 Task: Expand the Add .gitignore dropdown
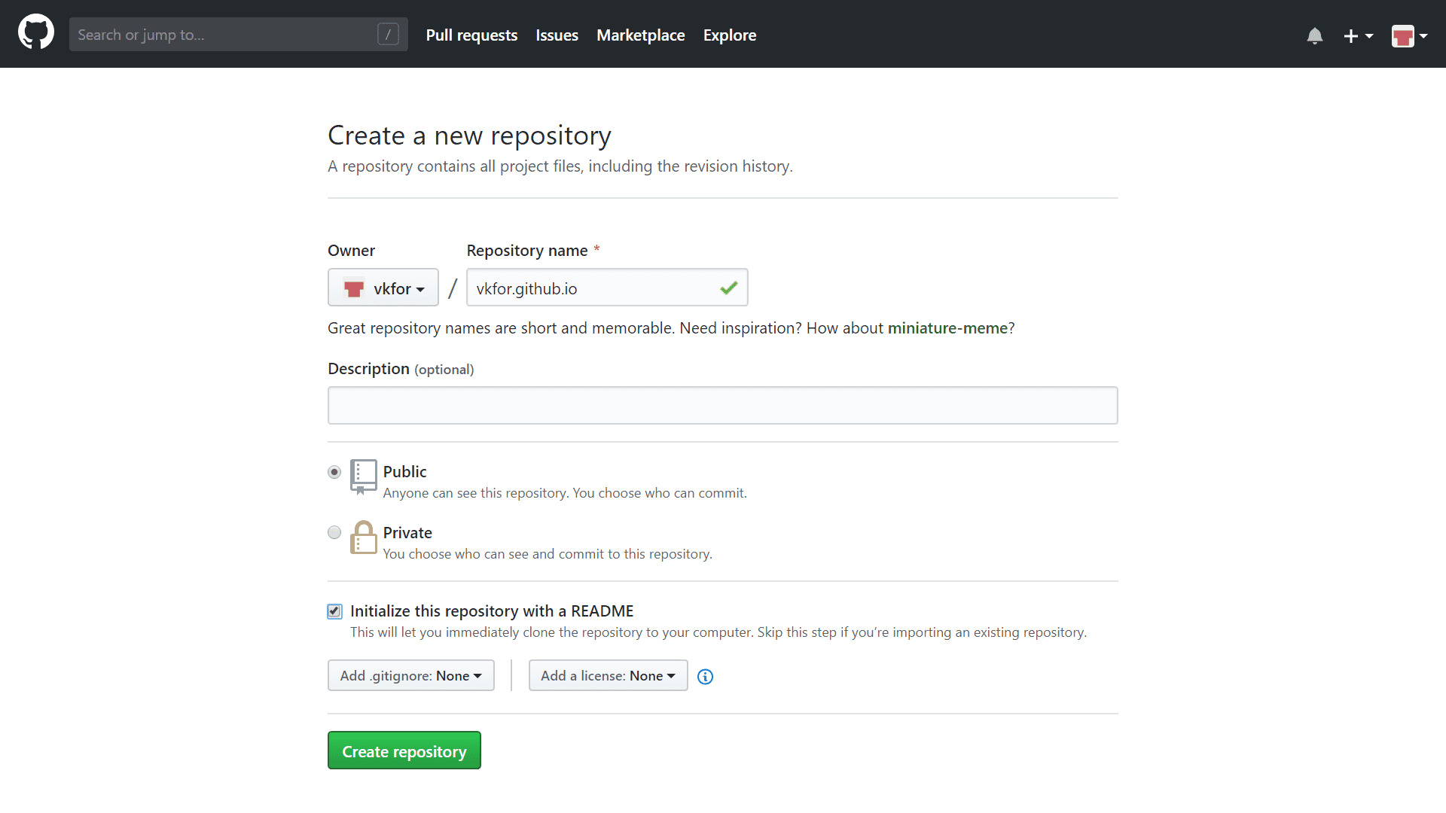[x=410, y=675]
